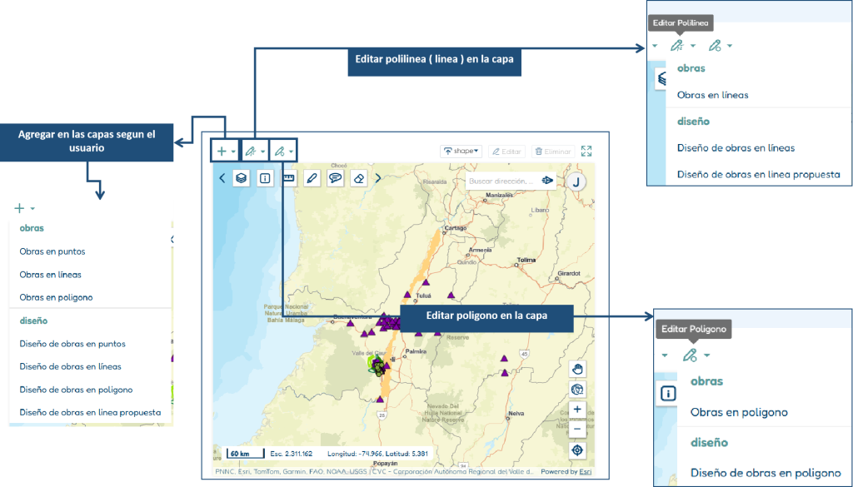Image resolution: width=853 pixels, height=487 pixels.
Task: Click the obras heading in the add menu
Action: (x=32, y=228)
